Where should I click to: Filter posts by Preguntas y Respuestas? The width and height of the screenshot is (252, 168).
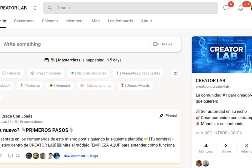click(138, 73)
